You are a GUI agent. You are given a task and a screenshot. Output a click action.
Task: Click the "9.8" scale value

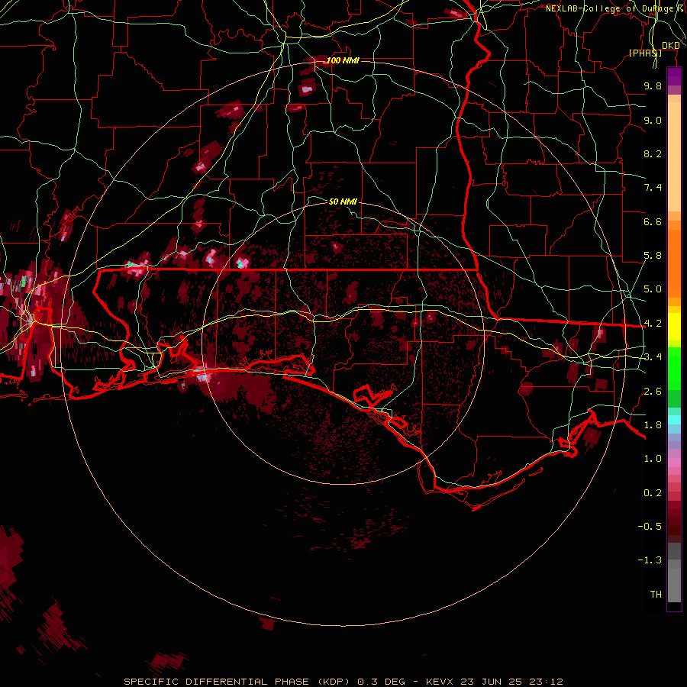tap(653, 85)
